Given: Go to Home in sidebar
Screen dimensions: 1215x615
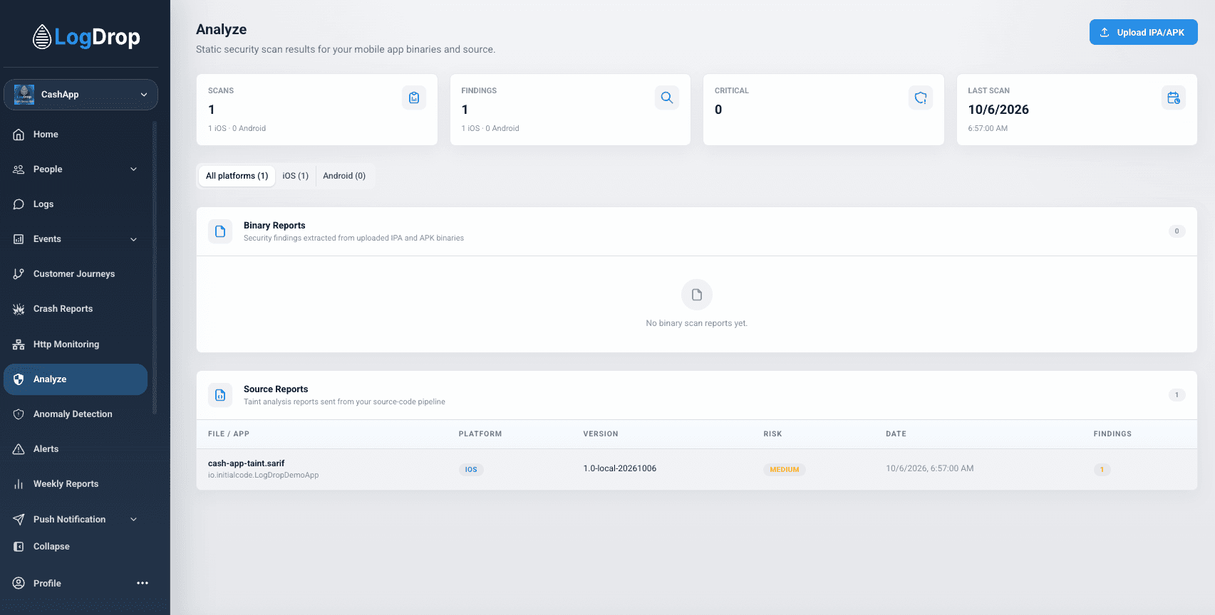Looking at the screenshot, I should (x=75, y=135).
